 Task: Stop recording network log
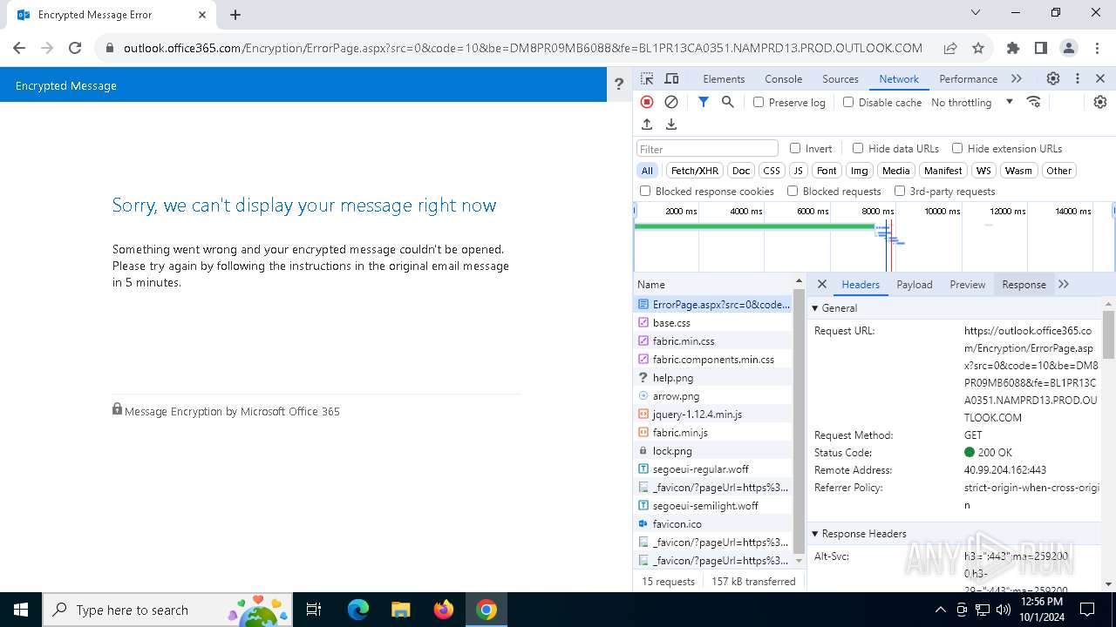click(647, 102)
